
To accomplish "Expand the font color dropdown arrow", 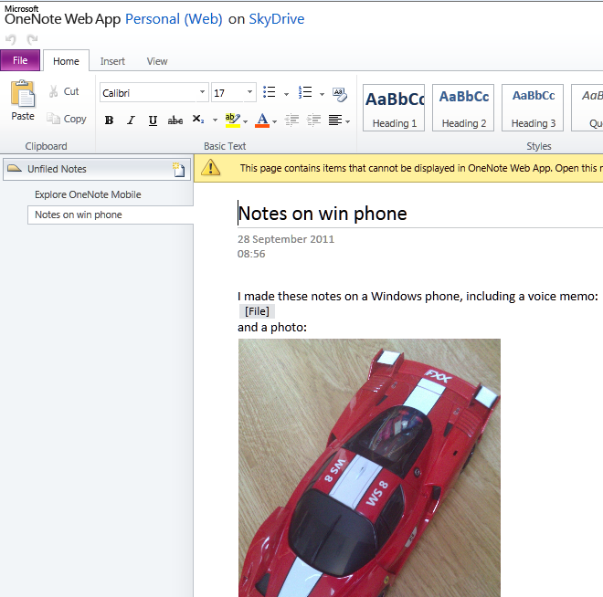I will point(274,121).
